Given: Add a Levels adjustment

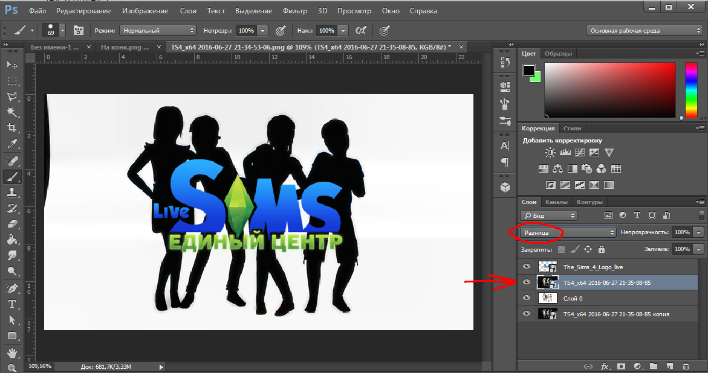Looking at the screenshot, I should [565, 153].
